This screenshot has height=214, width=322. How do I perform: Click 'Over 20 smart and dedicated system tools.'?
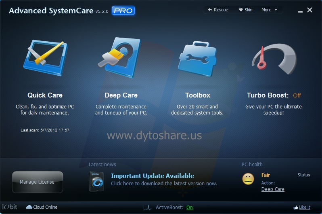tap(197, 110)
